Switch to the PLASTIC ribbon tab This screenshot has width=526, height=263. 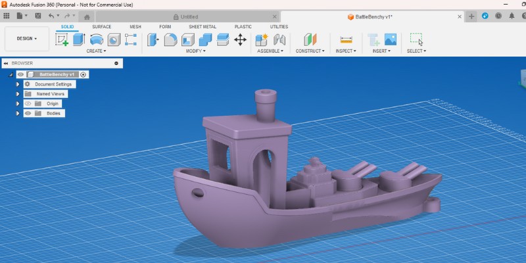coord(243,27)
